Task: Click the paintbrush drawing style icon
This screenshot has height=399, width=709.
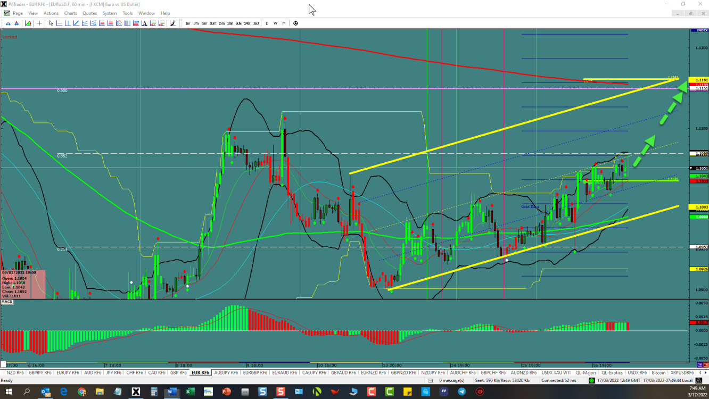Action: [x=173, y=23]
